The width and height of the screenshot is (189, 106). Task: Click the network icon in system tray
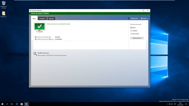pyautogui.click(x=170, y=104)
